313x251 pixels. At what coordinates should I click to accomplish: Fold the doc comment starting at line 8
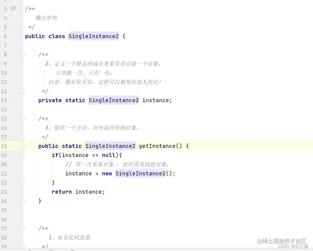[23, 55]
